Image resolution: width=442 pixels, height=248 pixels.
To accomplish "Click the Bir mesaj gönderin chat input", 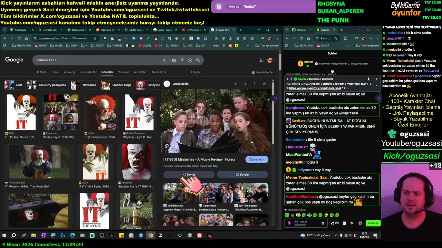I will tap(306, 223).
